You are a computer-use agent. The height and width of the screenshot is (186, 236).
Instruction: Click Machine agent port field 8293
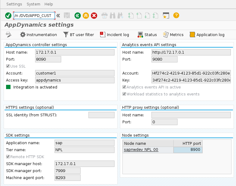click(x=68, y=178)
